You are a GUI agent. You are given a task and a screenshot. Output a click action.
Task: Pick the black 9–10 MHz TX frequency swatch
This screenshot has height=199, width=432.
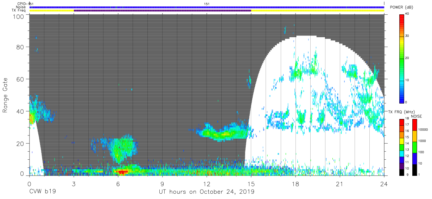click(x=402, y=172)
